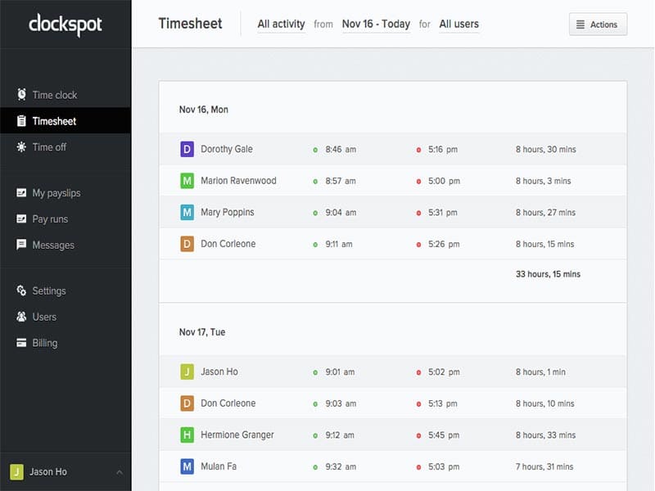Select Mulan Fa's 7 hours, 31 mins total
Viewport: 655px width, 491px height.
544,466
